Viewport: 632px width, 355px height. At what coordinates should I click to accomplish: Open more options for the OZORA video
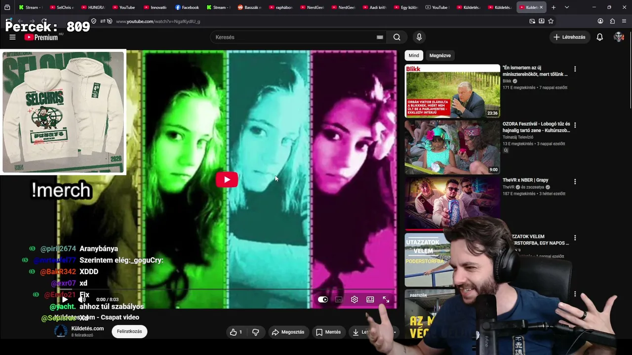pos(575,125)
